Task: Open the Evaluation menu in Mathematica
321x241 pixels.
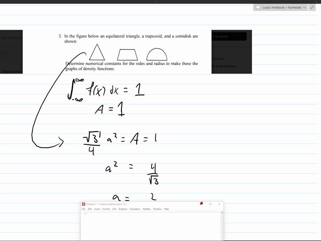Action: pos(135,209)
